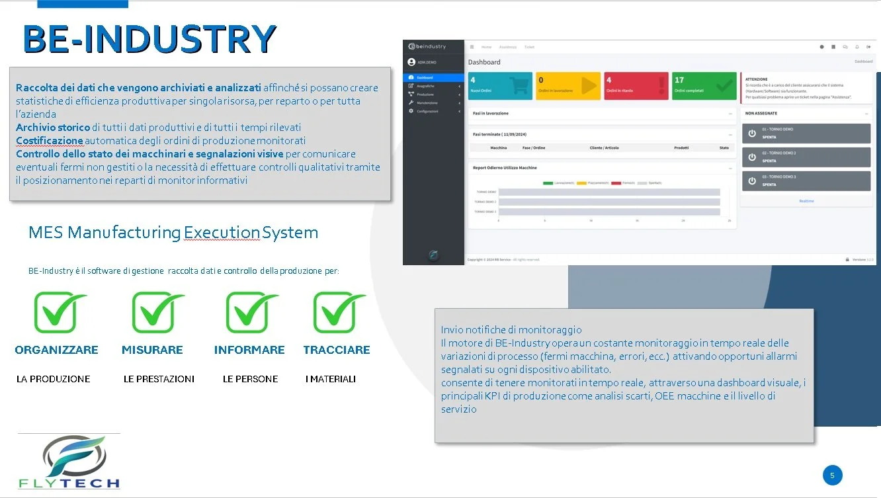Click the round logo at sidebar bottom
The width and height of the screenshot is (881, 498).
433,255
